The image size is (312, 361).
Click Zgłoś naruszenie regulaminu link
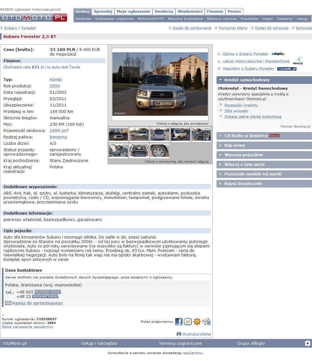(x=28, y=327)
